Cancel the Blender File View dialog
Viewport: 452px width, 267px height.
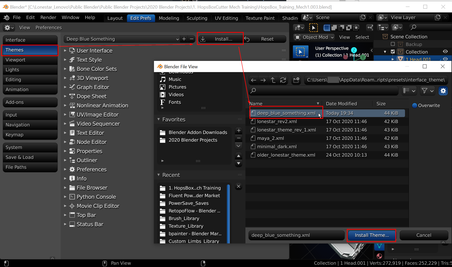tap(424, 235)
